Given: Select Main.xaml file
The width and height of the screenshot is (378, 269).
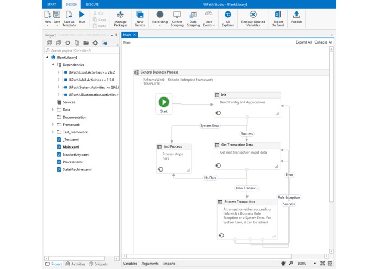Looking at the screenshot, I should 71,147.
